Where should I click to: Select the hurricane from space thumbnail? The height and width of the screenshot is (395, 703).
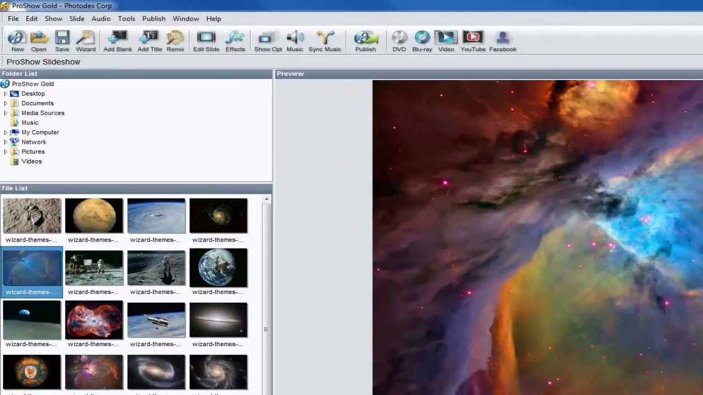(157, 216)
